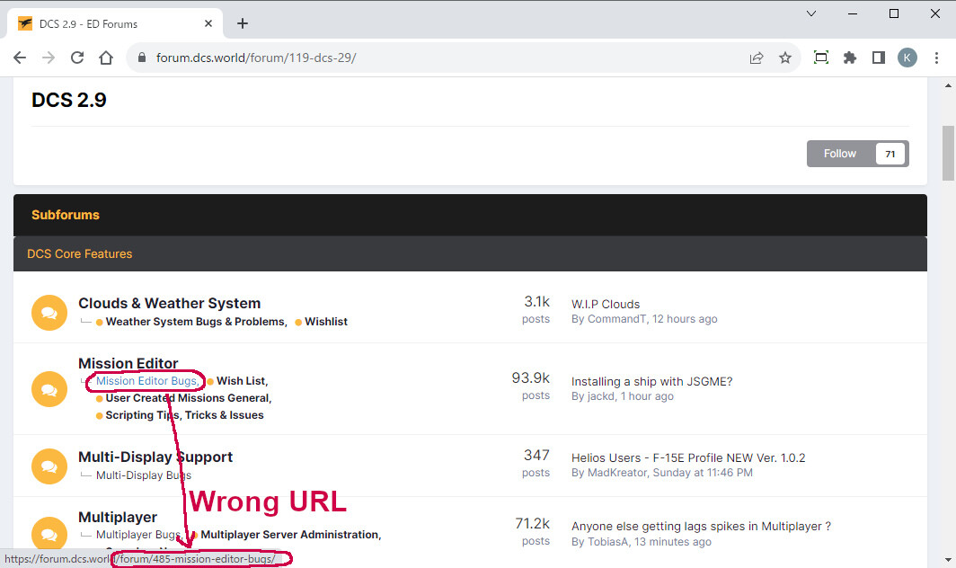The image size is (956, 568).
Task: Open Scripting Tips, Tricks & Issues subforum
Action: (x=185, y=415)
